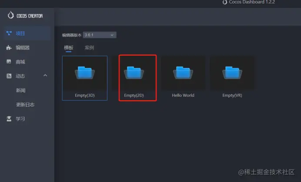Click the 编辑器 puzzle-piece icon
This screenshot has width=301, height=182.
9,47
